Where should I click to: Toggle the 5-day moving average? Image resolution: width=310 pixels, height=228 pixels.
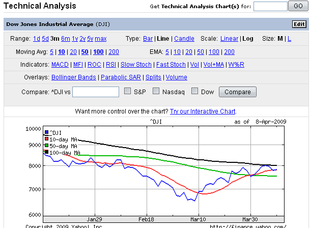(x=51, y=52)
